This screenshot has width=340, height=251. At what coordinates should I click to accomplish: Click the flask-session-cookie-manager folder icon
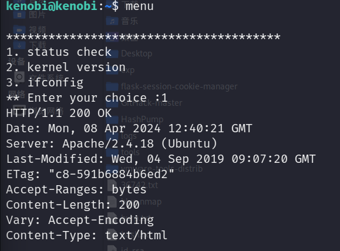[x=112, y=86]
